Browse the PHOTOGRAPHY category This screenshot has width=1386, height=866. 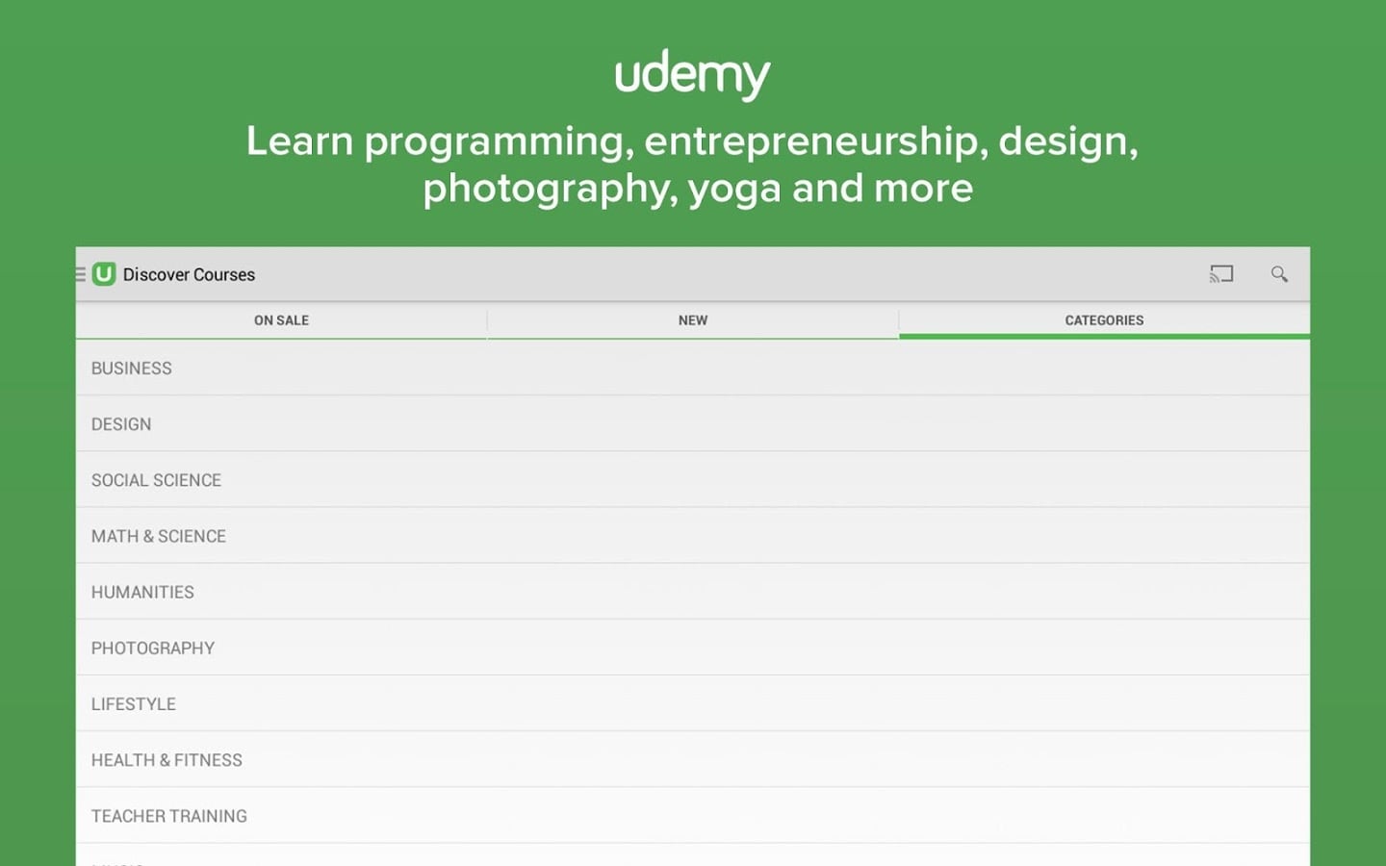(x=693, y=648)
